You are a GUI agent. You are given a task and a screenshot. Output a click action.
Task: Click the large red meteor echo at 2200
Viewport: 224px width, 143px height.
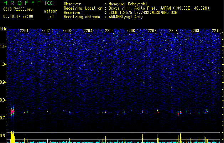point(12,112)
